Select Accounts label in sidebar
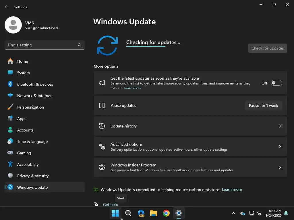Screen dimensions: 294x220 (25, 130)
